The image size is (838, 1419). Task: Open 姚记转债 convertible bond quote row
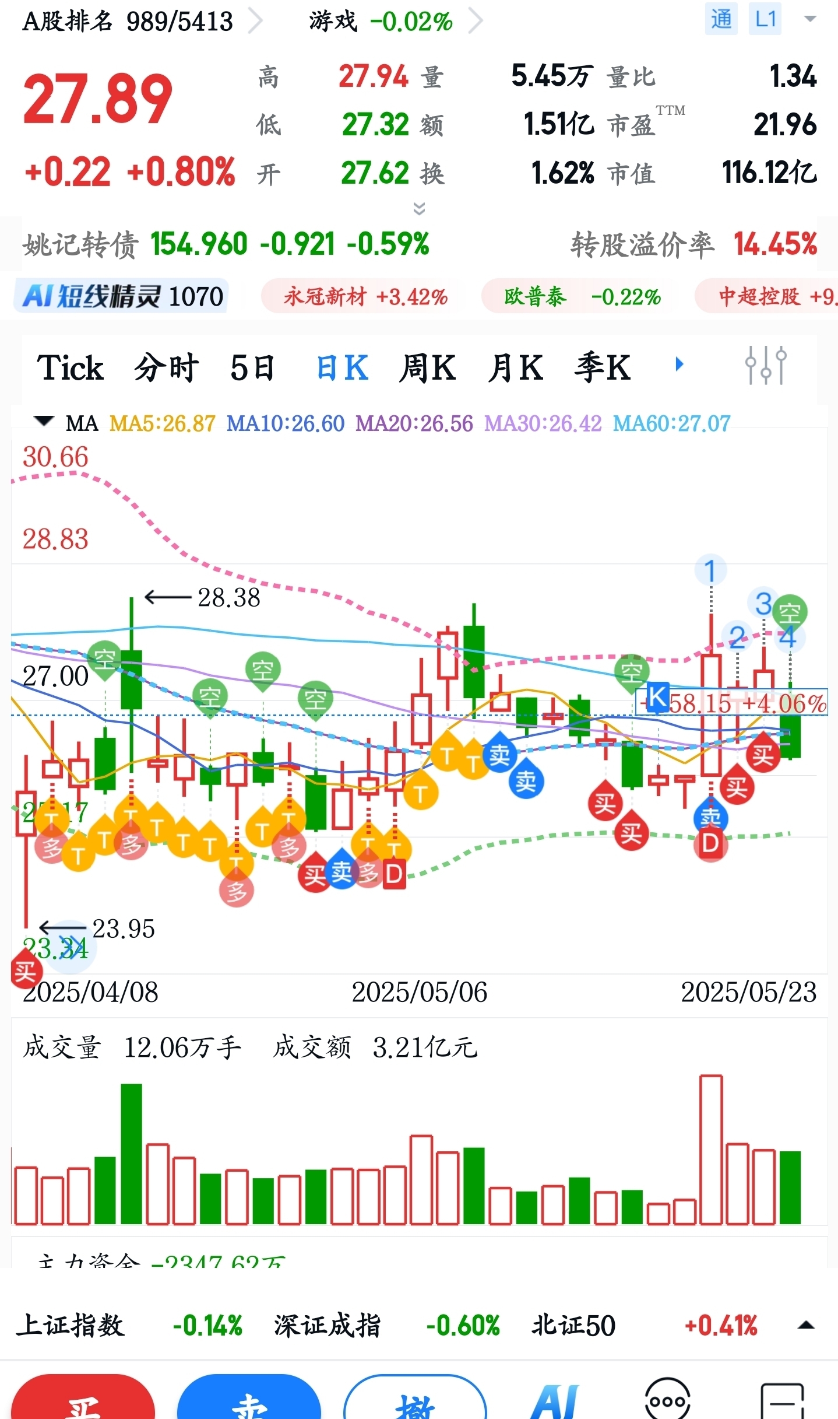[419, 244]
